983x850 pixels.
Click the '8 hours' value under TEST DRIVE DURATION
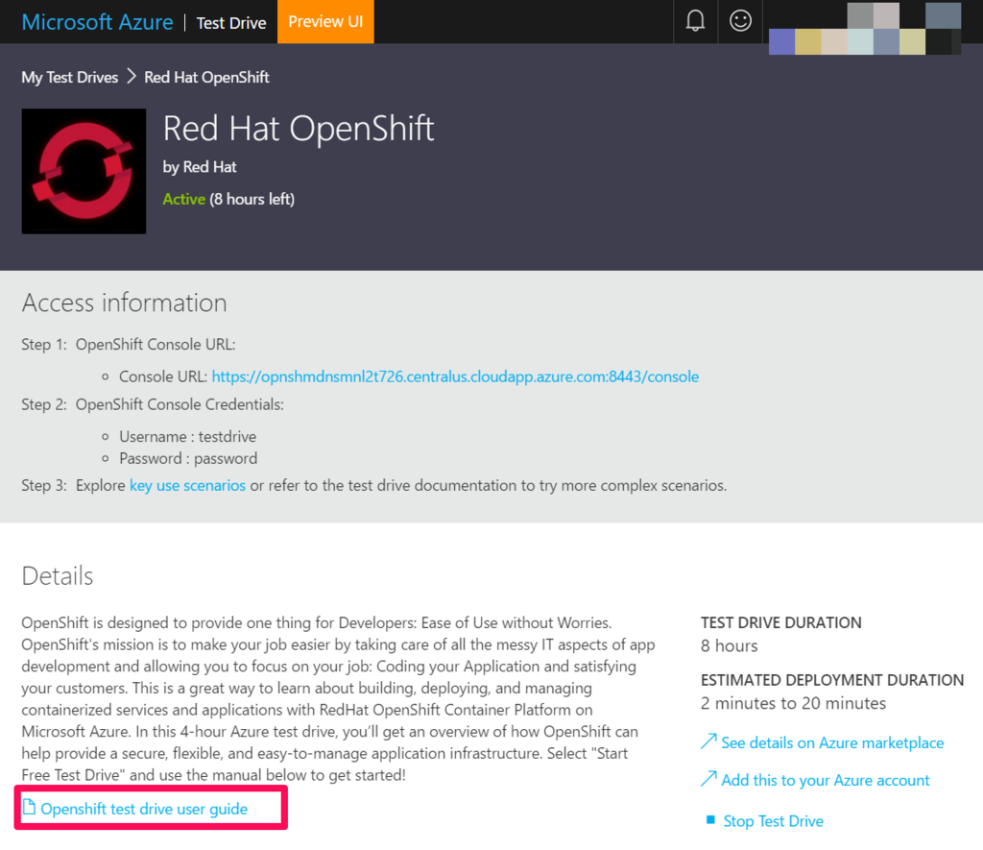[730, 645]
